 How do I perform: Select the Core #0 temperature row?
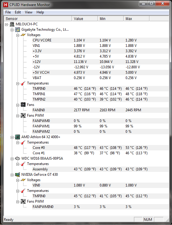coord(100,148)
